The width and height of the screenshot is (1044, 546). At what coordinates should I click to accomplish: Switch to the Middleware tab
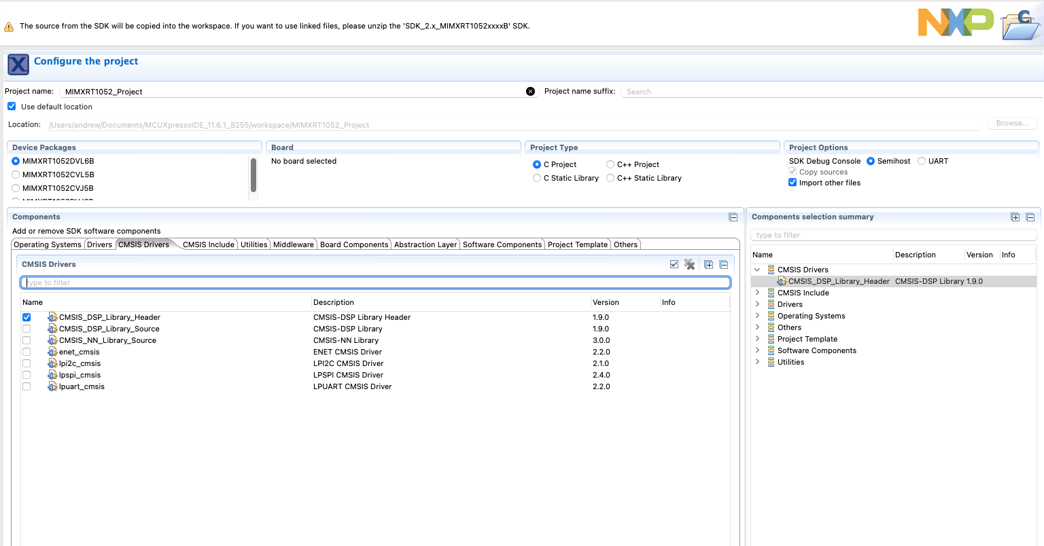[x=293, y=244]
